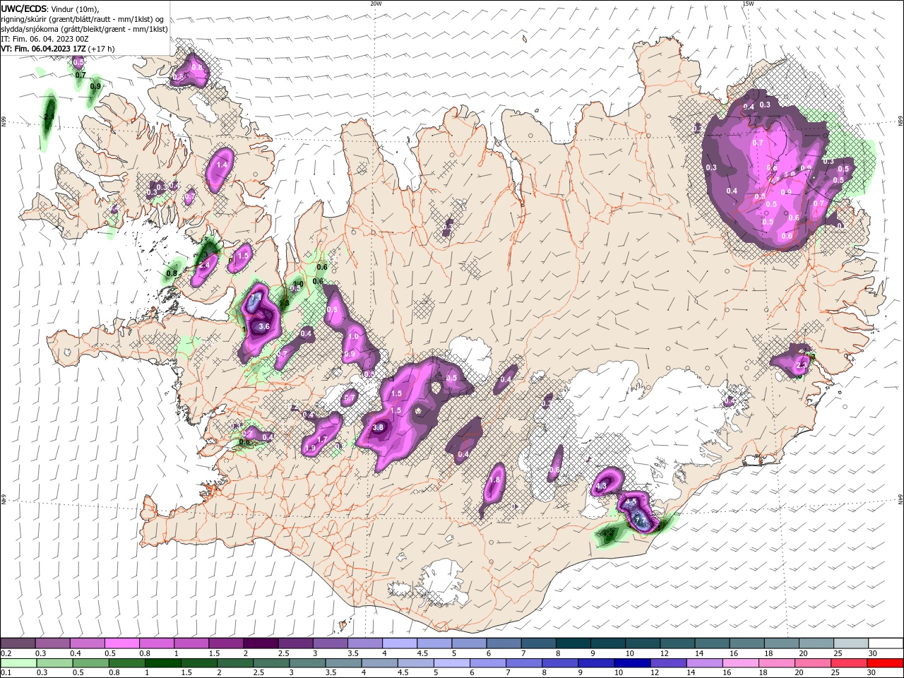904x678 pixels.
Task: Click the 'IT: Fim. 06. 04. 2023 00Z' line
Action: click(46, 39)
